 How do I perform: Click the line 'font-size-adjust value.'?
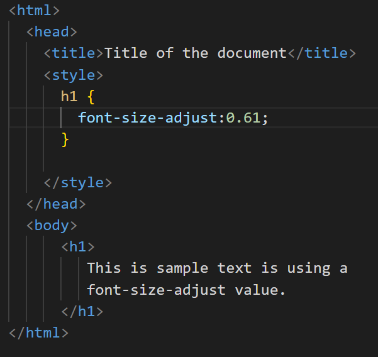[x=186, y=290]
